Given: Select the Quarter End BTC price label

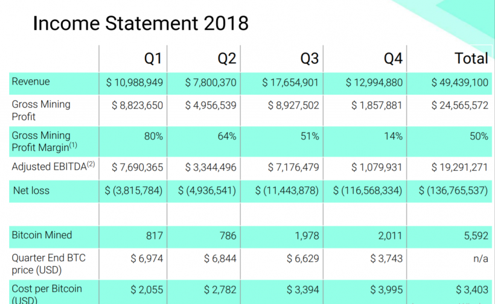Looking at the screenshot, I should 48,264.
